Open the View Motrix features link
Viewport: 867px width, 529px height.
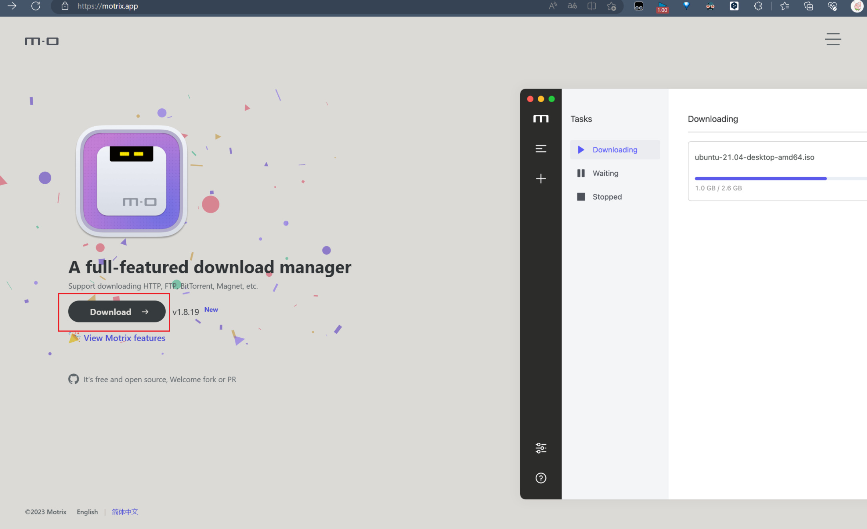tap(124, 338)
